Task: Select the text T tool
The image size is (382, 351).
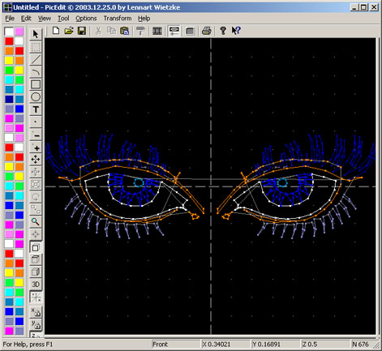Action: (36, 109)
